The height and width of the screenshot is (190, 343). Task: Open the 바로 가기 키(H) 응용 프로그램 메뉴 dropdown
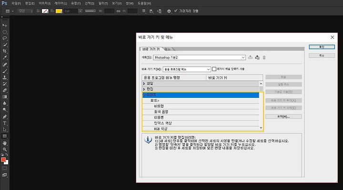187,69
